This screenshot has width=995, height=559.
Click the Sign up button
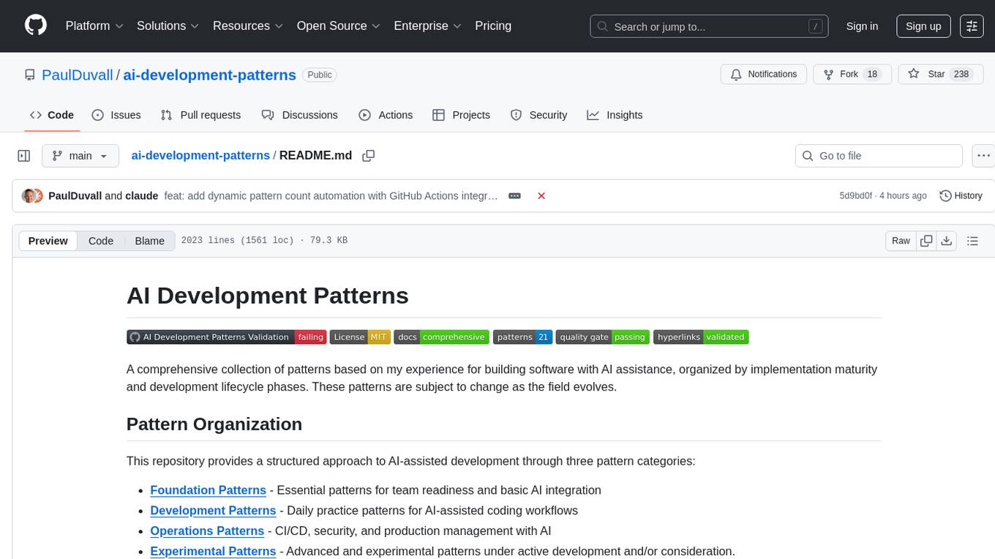923,26
